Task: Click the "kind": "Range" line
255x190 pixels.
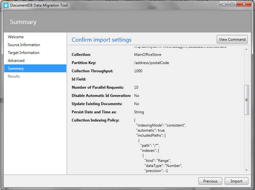Action: pos(158,161)
